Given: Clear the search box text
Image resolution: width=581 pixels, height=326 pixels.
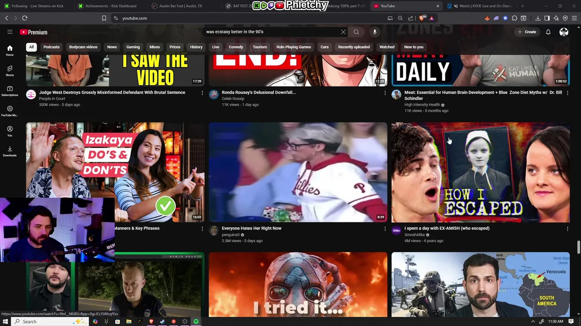Looking at the screenshot, I should (x=343, y=32).
